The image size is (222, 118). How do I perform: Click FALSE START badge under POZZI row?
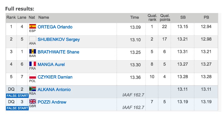[x=17, y=108]
